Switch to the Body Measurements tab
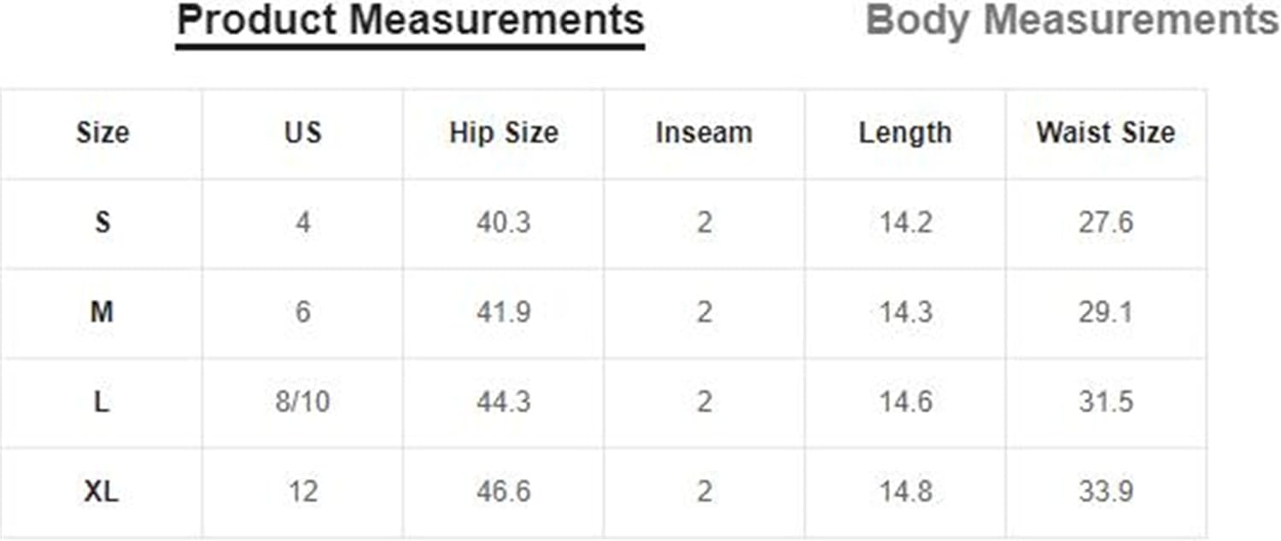Viewport: 1281px width, 541px height. click(x=1072, y=20)
